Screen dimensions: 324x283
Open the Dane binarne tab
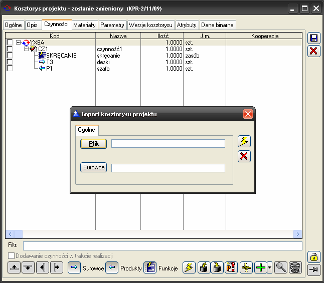coord(217,25)
